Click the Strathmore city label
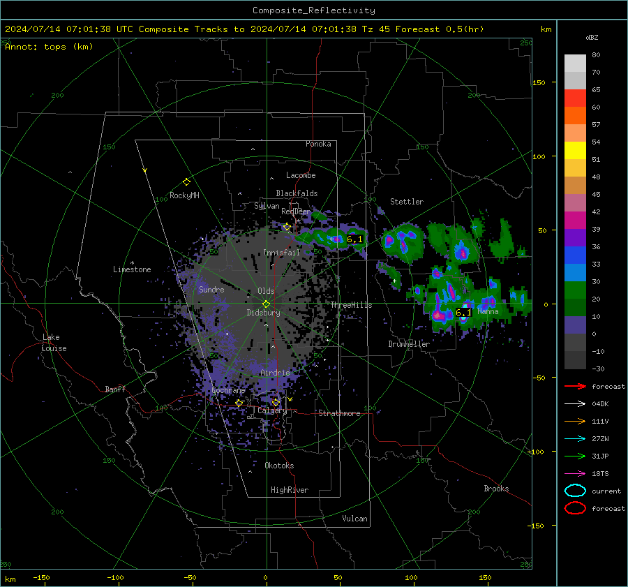The image size is (628, 587). tap(339, 413)
